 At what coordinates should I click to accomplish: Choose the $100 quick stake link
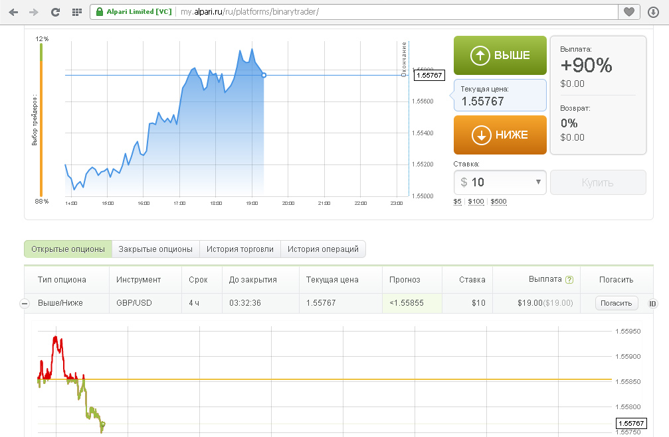[476, 202]
